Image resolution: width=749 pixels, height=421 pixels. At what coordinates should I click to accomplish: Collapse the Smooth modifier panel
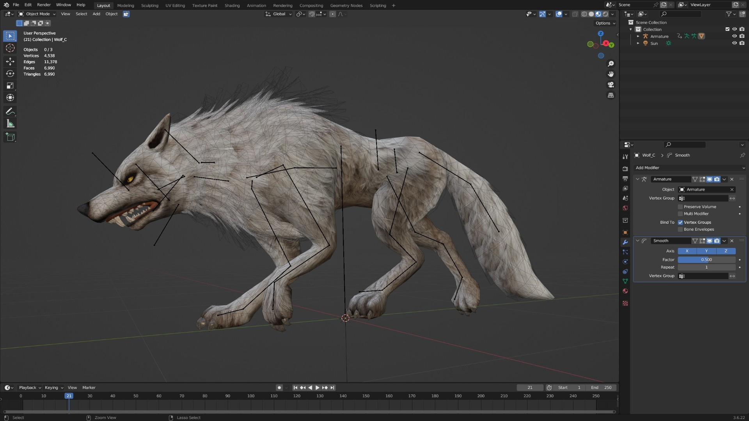(637, 241)
